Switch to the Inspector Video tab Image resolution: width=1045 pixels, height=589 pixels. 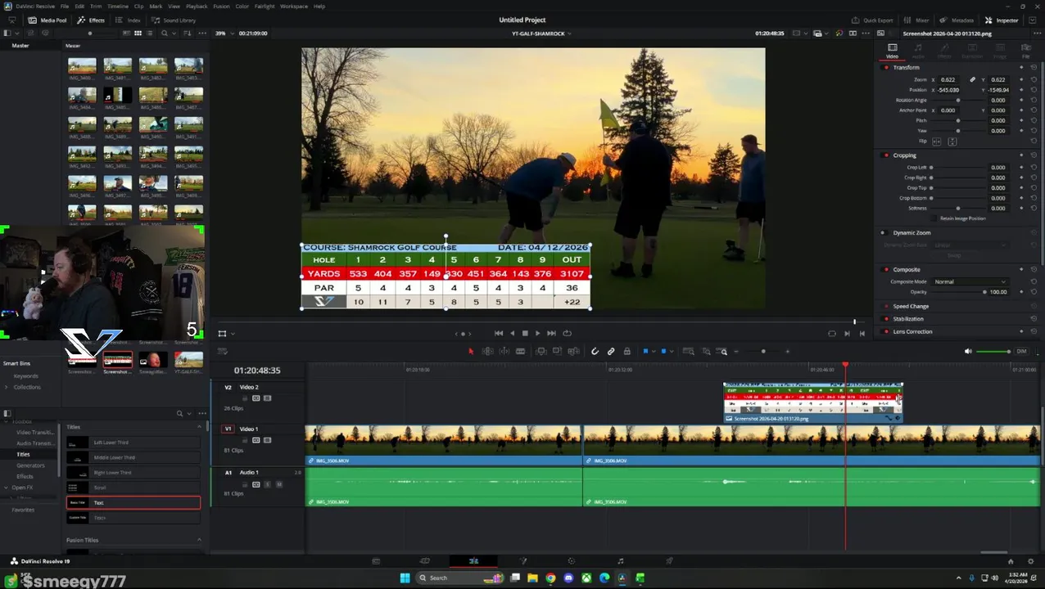coord(893,50)
